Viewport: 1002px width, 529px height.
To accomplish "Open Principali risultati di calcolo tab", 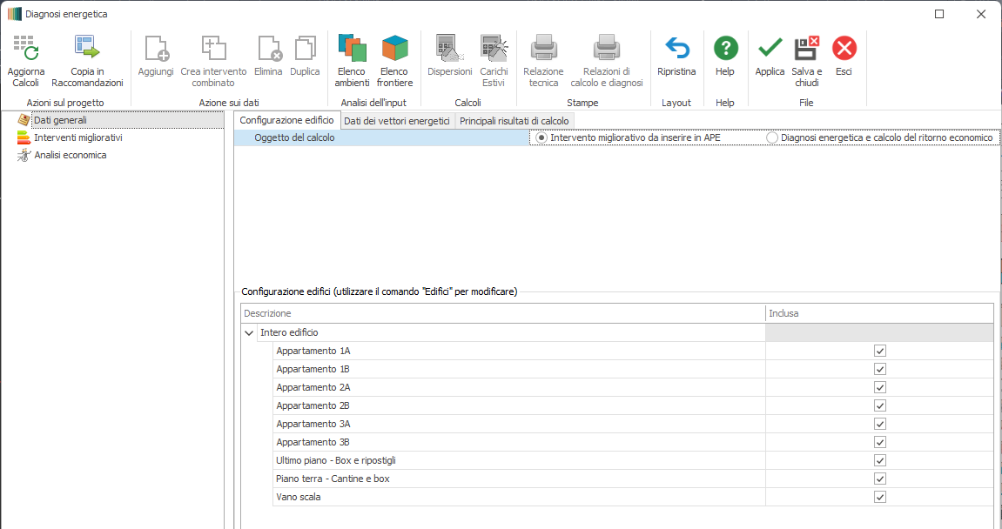I will tap(514, 121).
